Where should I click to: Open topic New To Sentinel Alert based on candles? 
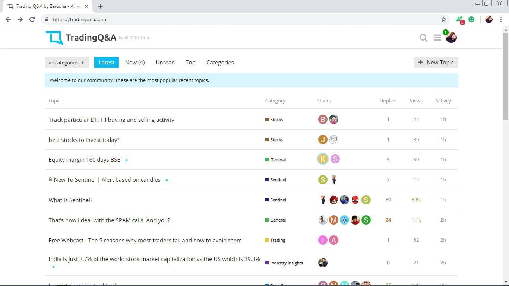[107, 179]
